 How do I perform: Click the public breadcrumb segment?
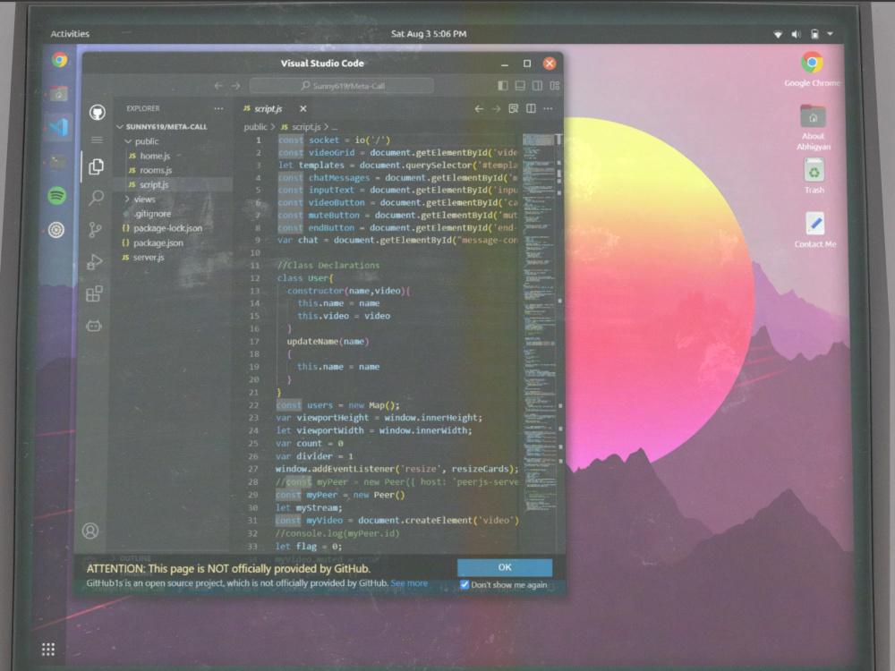[x=255, y=127]
